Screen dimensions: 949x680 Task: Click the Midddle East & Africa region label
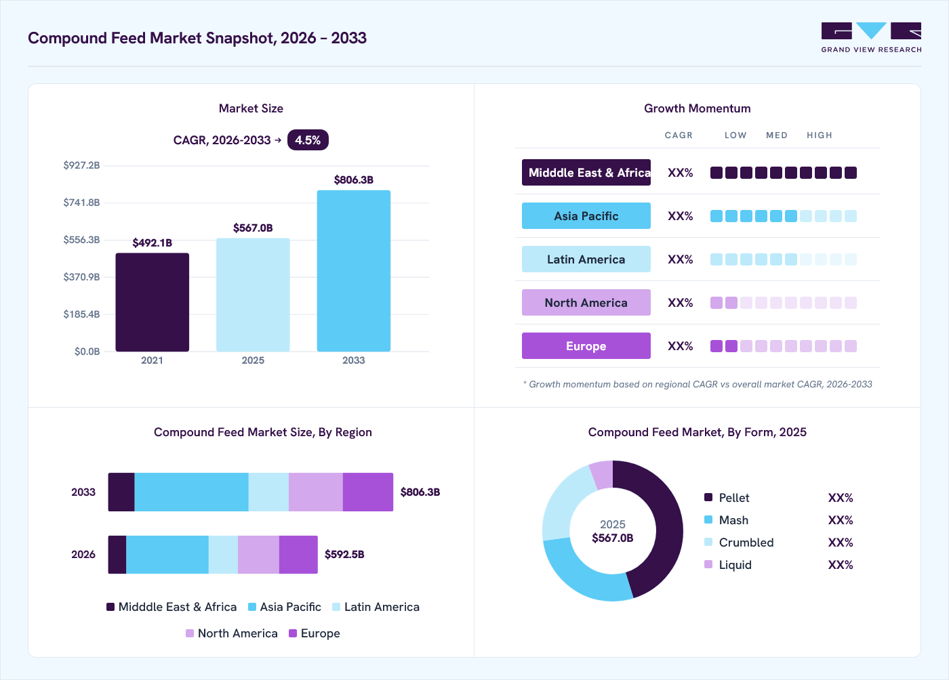coord(586,173)
